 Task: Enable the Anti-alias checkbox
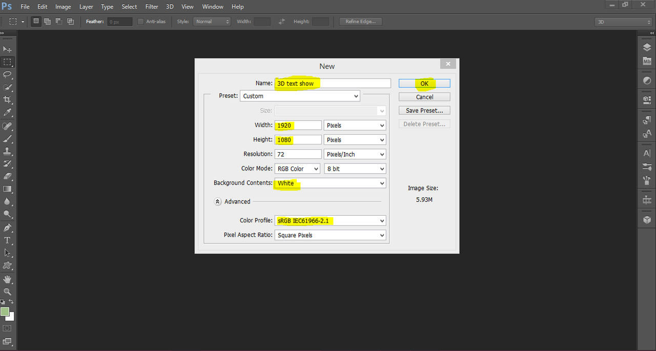coord(140,22)
